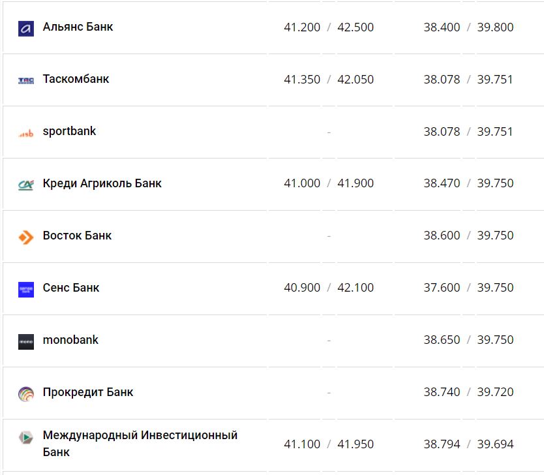Open the Альянс Банк link
This screenshot has width=544, height=475.
point(78,27)
